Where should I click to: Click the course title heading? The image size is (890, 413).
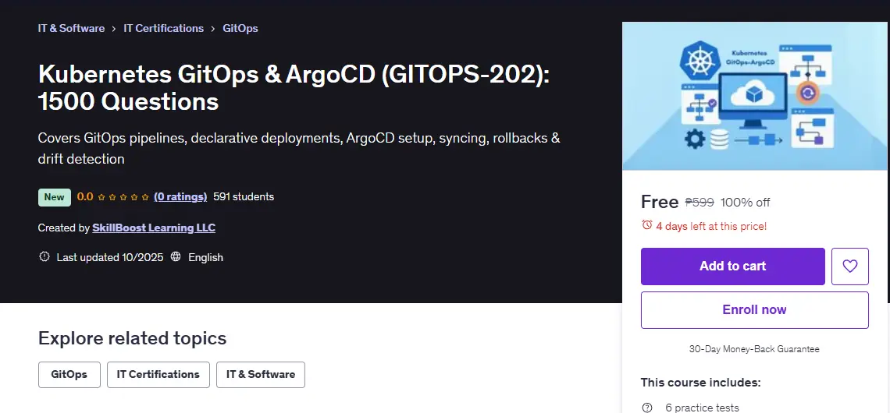(x=294, y=88)
